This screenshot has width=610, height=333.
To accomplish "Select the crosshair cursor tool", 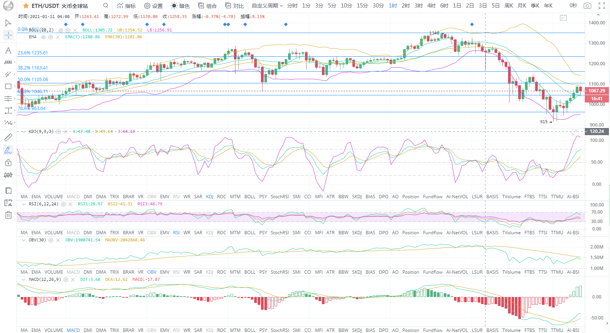I will click(x=8, y=35).
